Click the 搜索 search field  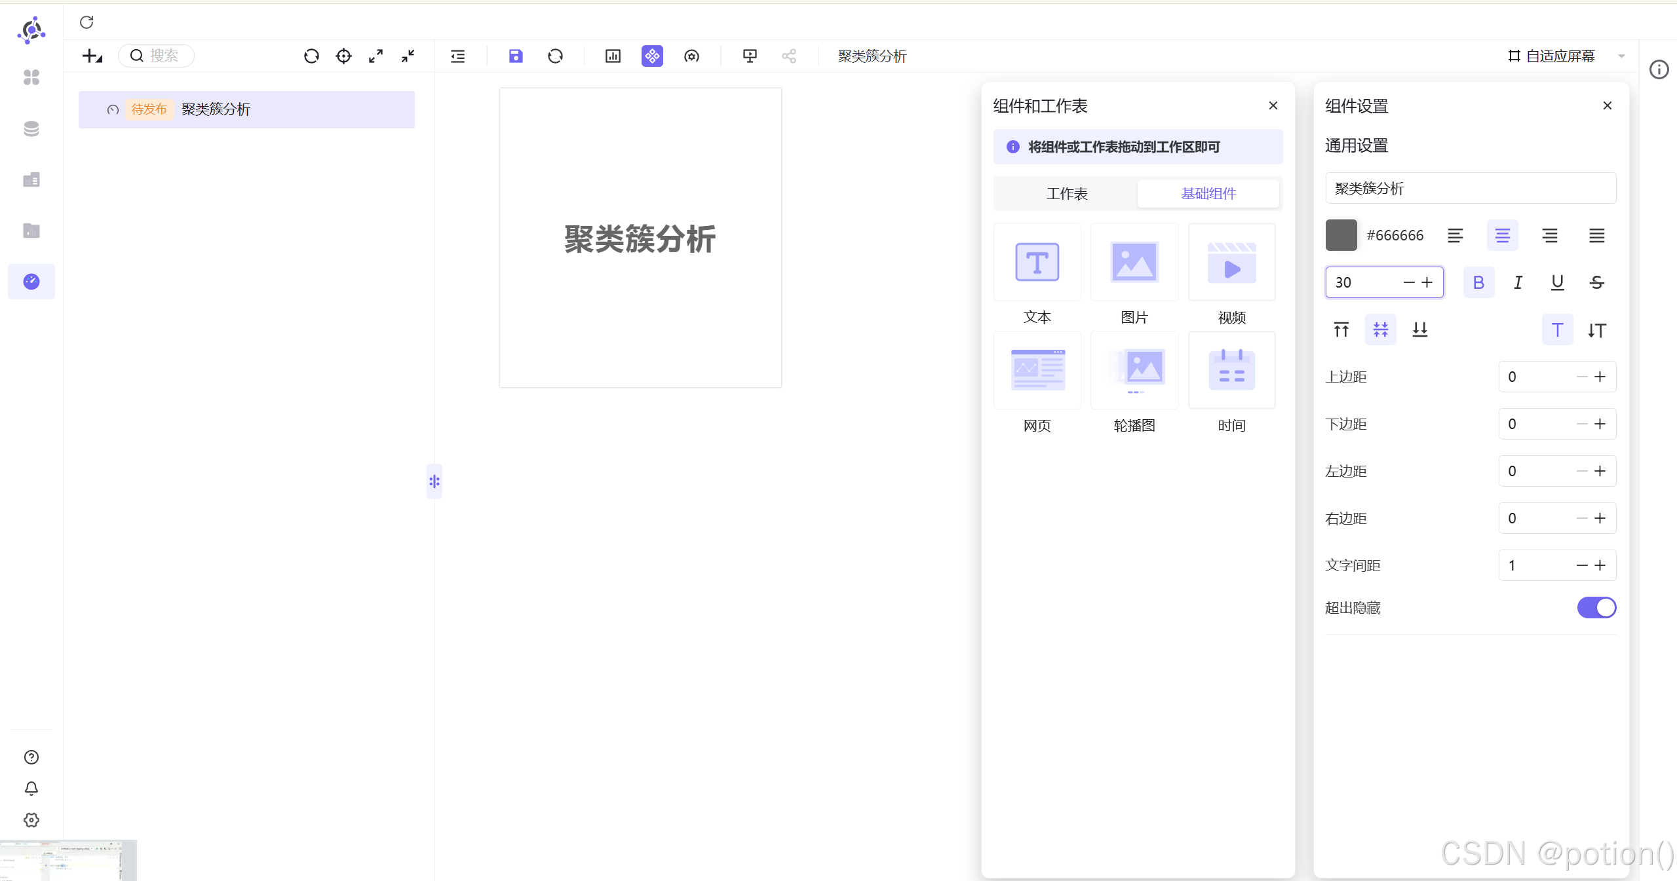coord(157,56)
